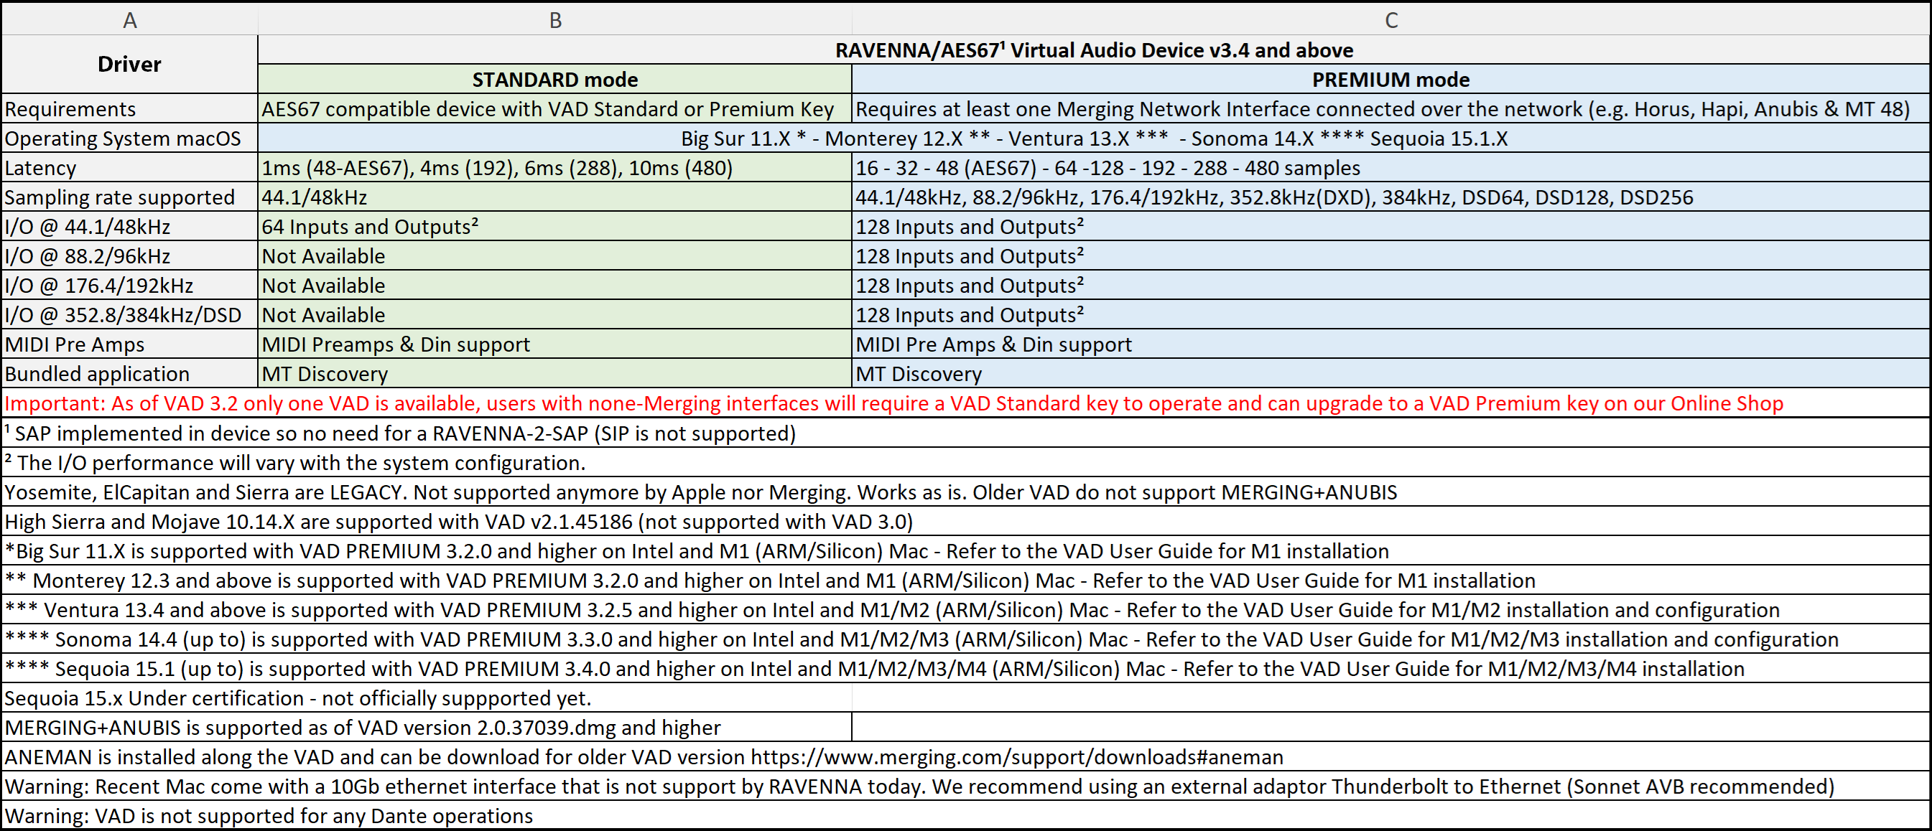Viewport: 1932px width, 831px height.
Task: Click the I/O @ 44.1/48kHz label
Action: 130,226
